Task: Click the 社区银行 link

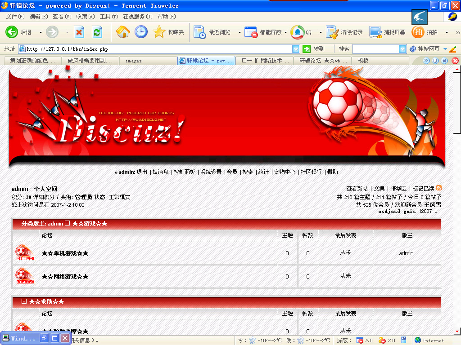Action: 312,172
